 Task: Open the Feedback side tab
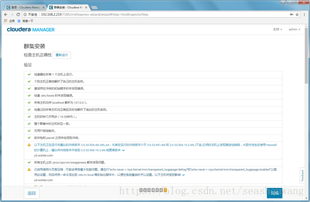click(302, 176)
